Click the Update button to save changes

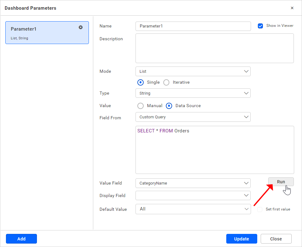click(242, 239)
